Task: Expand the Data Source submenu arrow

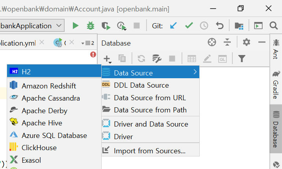Action: click(195, 72)
